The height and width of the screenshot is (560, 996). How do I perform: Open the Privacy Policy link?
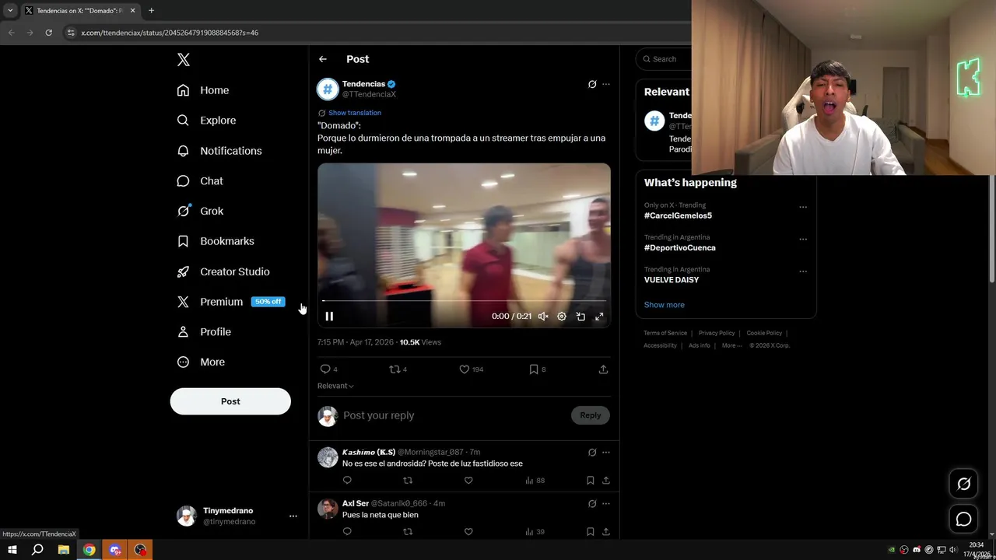(x=717, y=333)
